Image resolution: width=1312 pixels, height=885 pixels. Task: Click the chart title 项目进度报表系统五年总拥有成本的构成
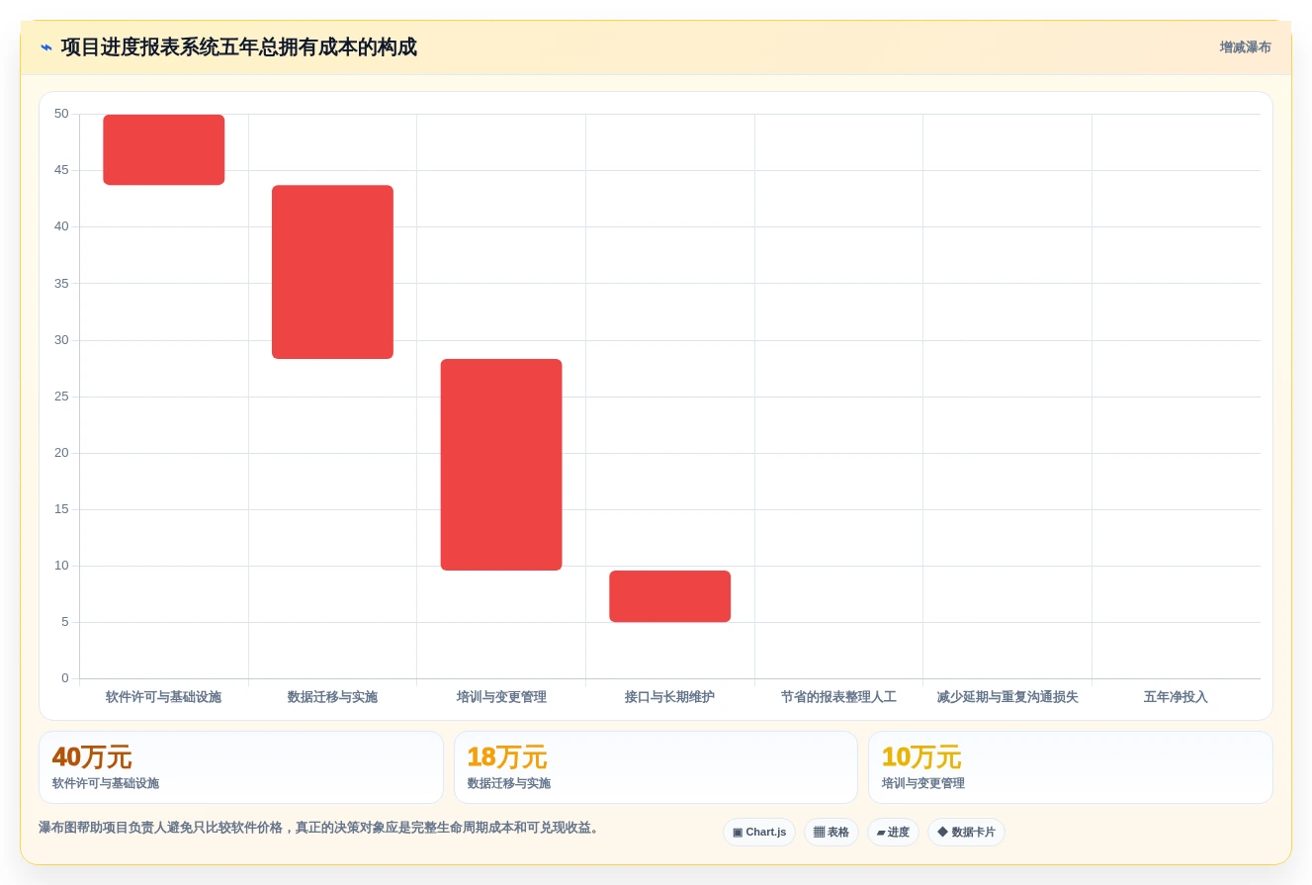[x=239, y=47]
